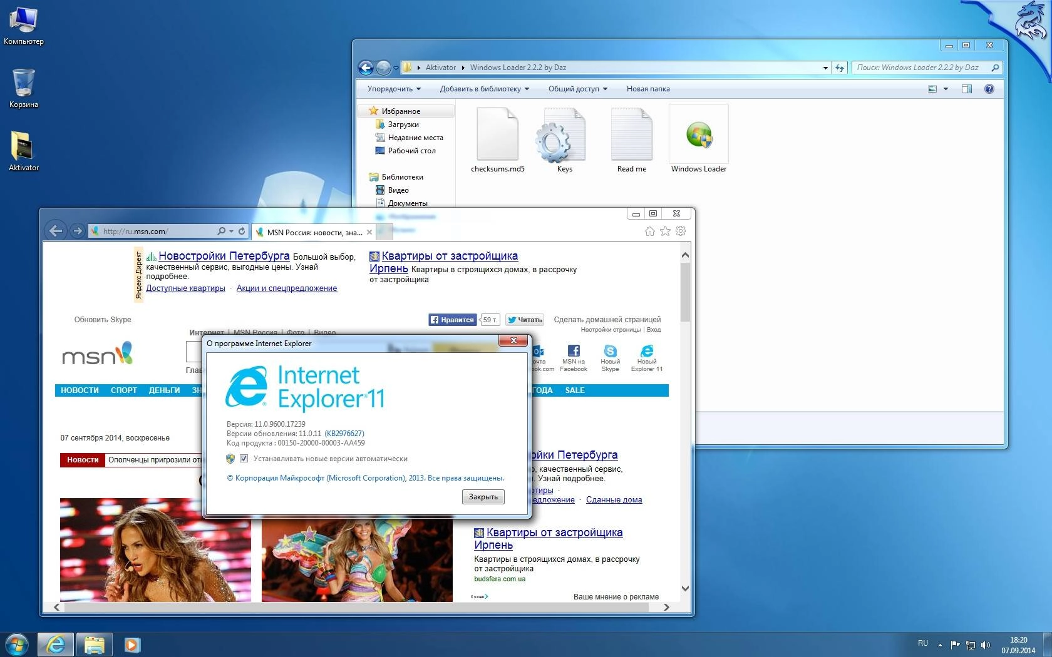Click the Facebook Нравится button
1052x657 pixels.
(x=452, y=320)
